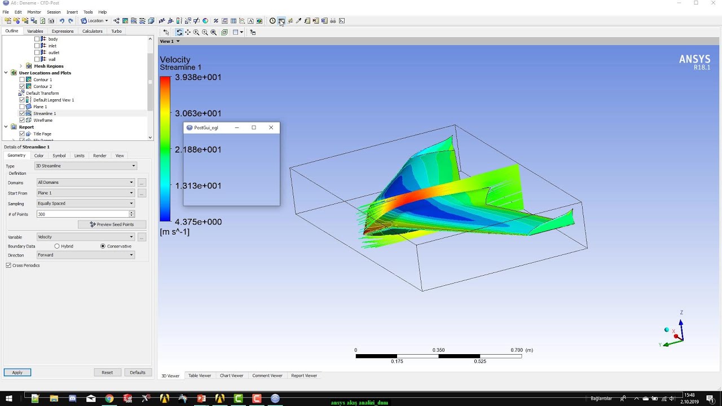Select the Rotate viewer tool
This screenshot has height=406, width=722.
(179, 32)
